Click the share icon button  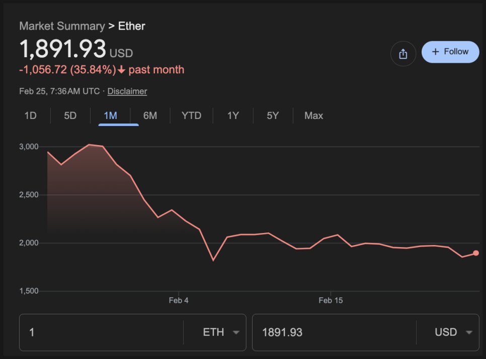coord(403,54)
